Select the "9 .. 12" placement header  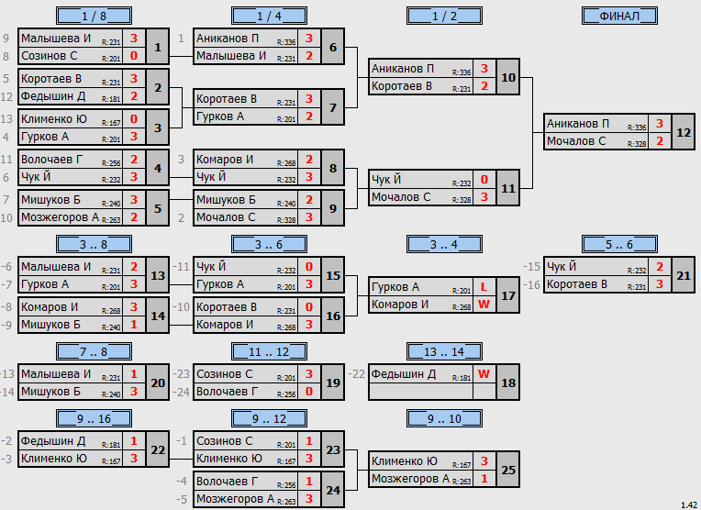(x=269, y=418)
